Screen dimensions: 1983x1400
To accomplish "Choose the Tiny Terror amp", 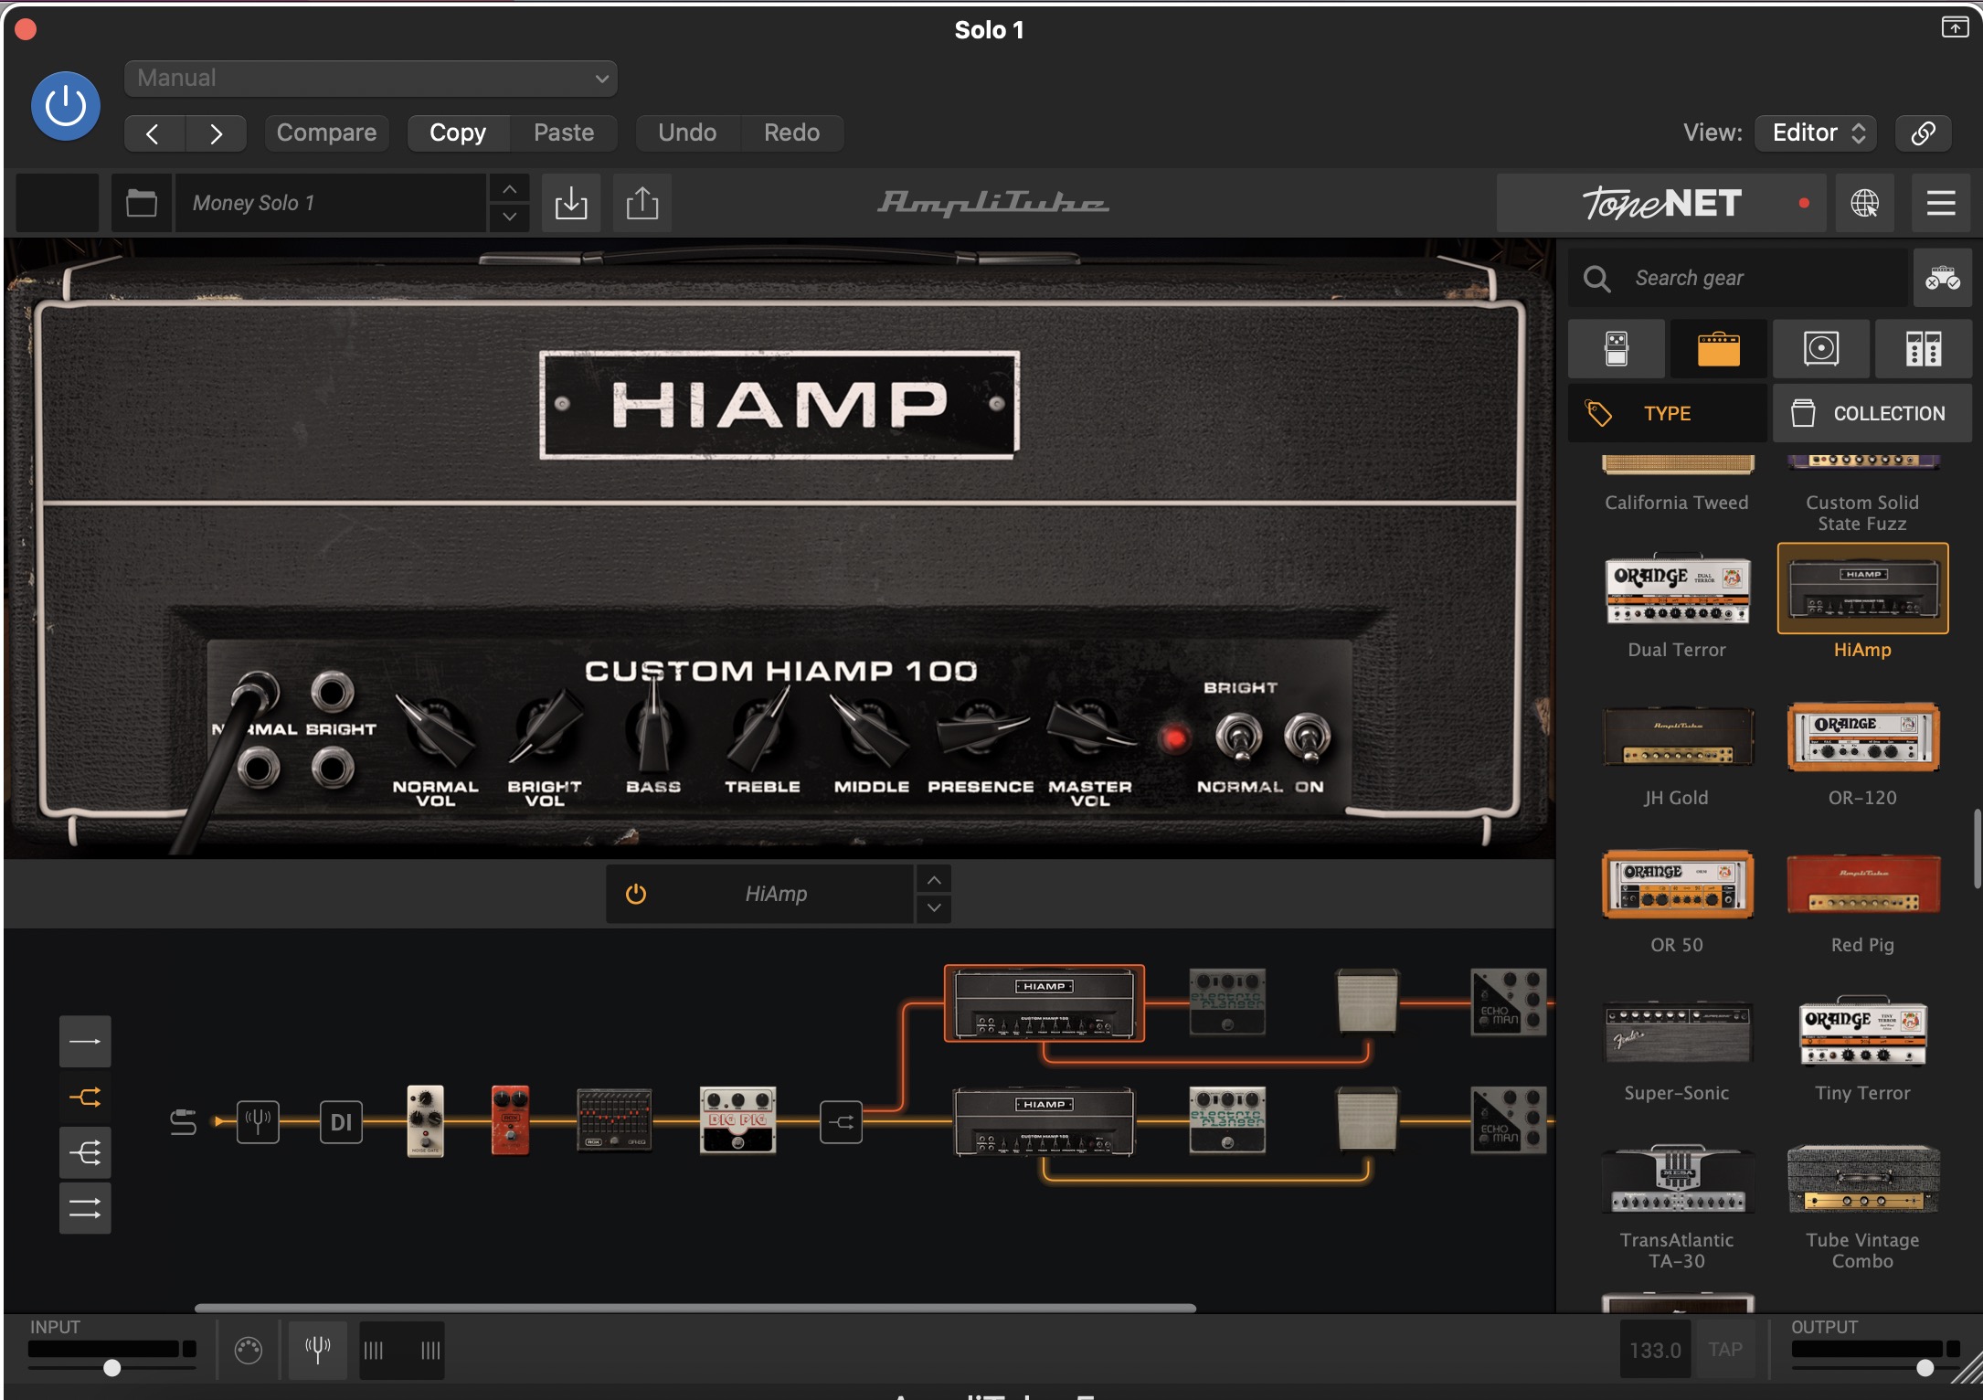I will click(x=1862, y=1047).
